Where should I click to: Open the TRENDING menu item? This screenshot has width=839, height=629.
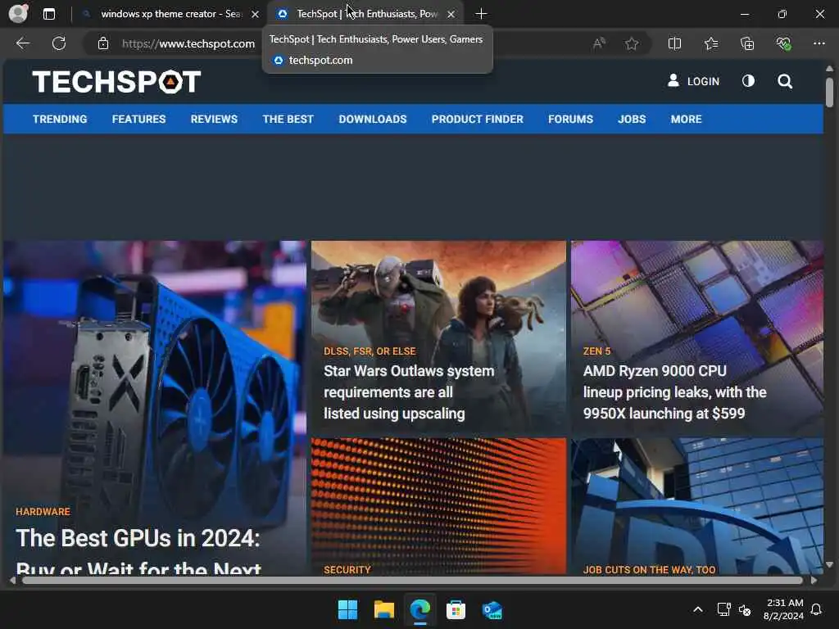click(x=60, y=119)
